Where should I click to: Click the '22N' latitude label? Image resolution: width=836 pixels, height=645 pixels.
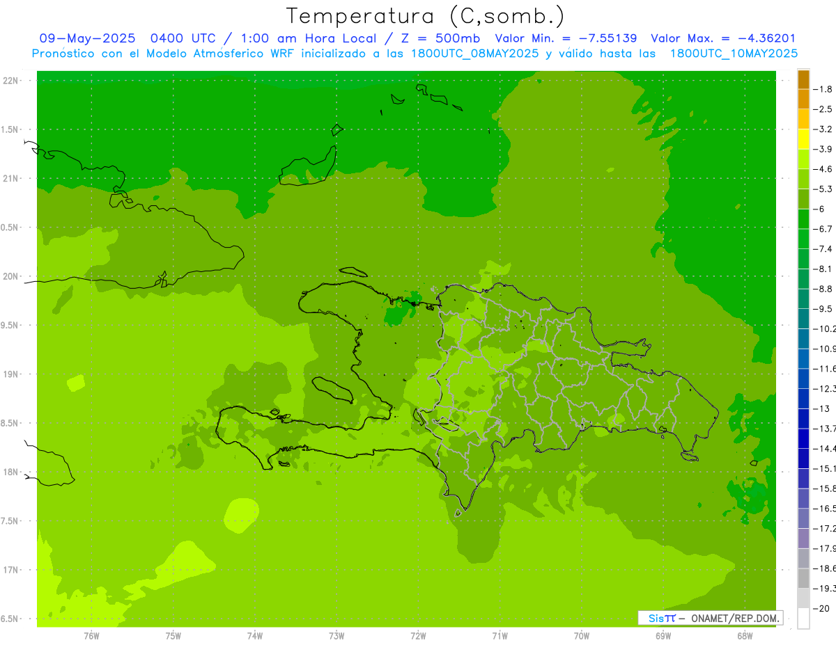[x=12, y=81]
